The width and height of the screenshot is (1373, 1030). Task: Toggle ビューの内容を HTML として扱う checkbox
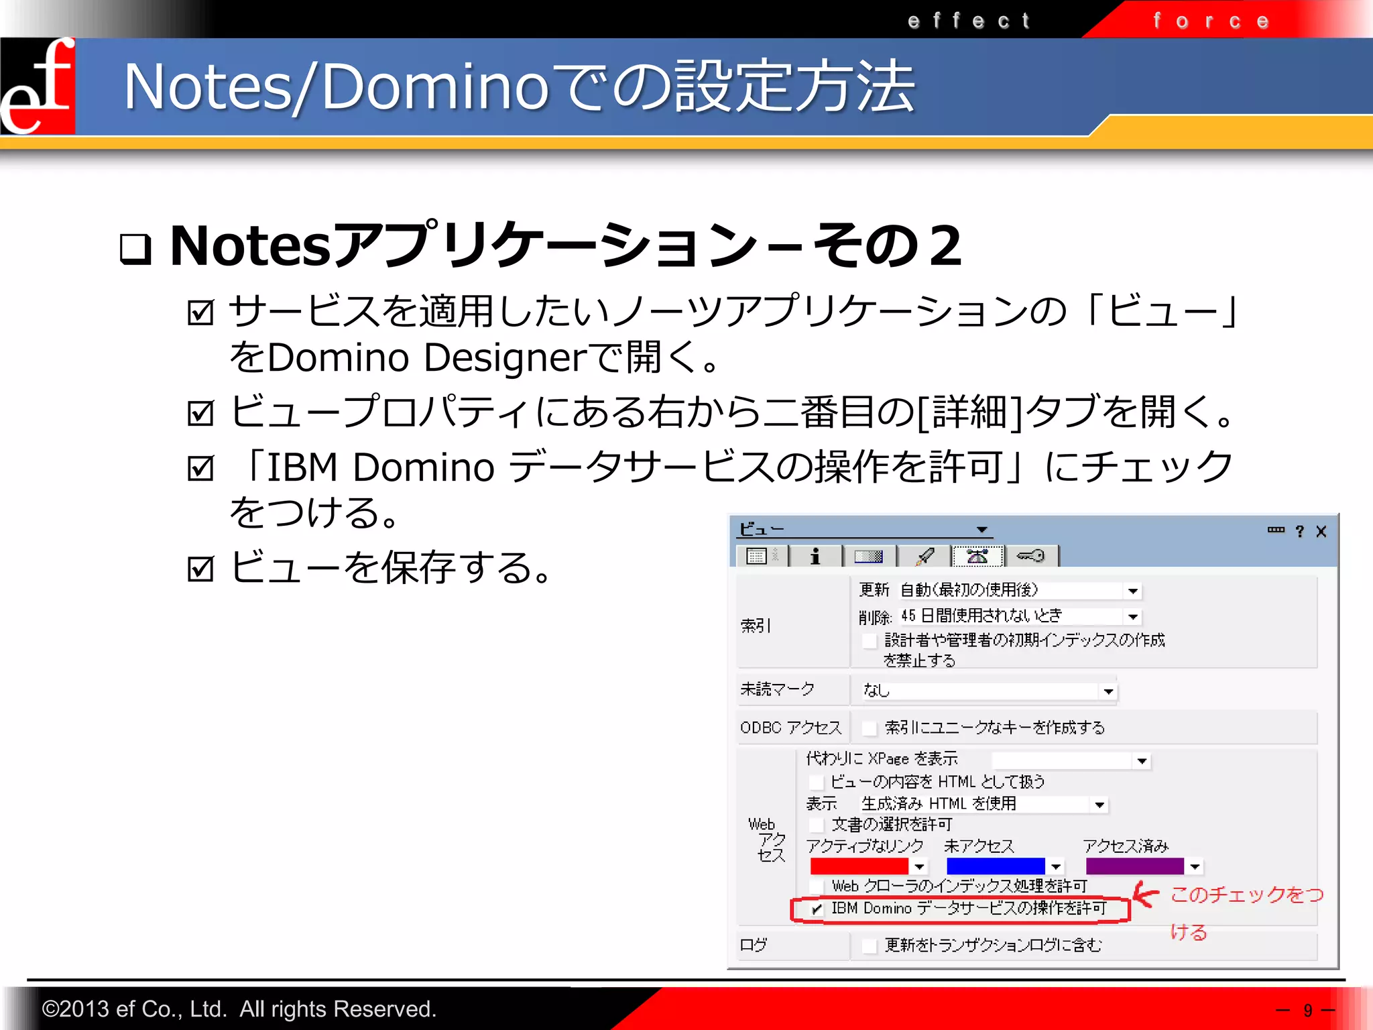pyautogui.click(x=816, y=782)
